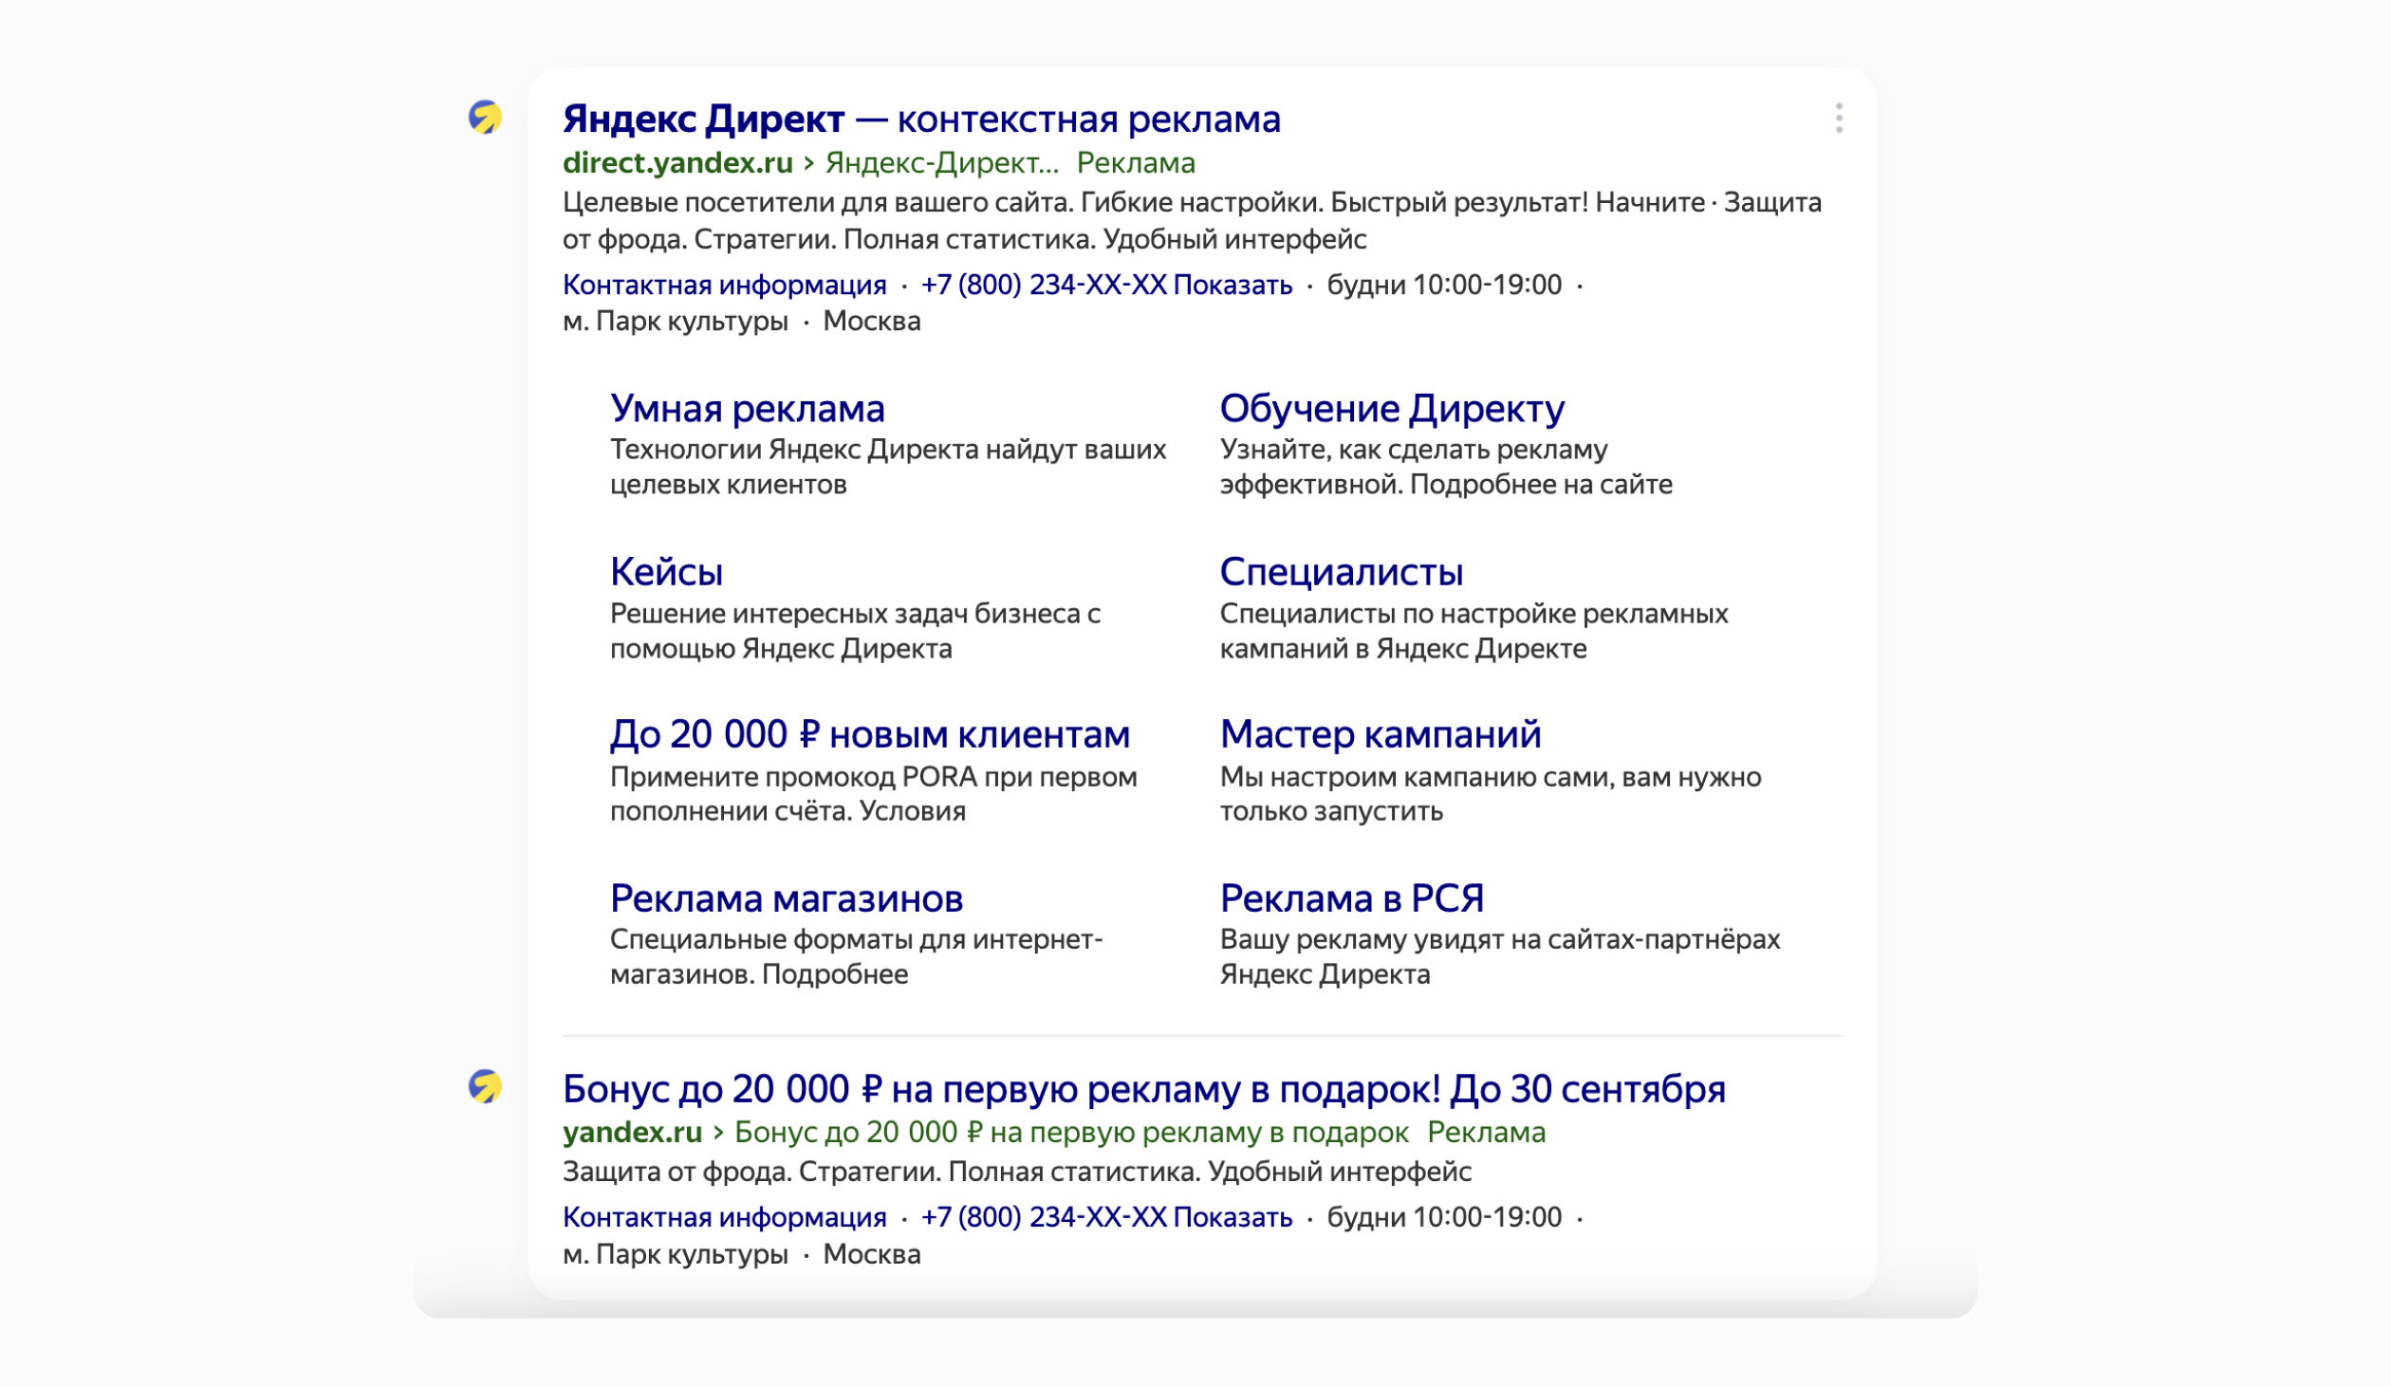Image resolution: width=2391 pixels, height=1386 pixels.
Task: Open the 'Бонус до 20 000 ₽' ad title
Action: point(1143,1089)
